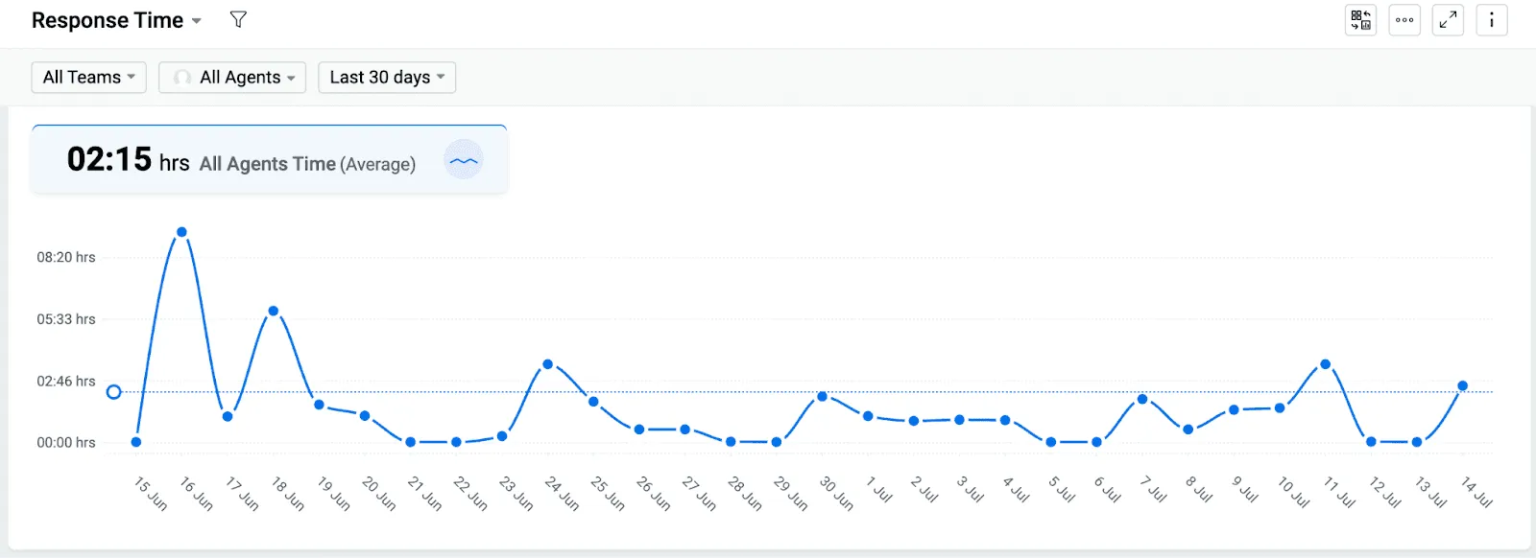The image size is (1536, 558).
Task: Click the average marker circle on the y-axis
Action: click(x=114, y=391)
